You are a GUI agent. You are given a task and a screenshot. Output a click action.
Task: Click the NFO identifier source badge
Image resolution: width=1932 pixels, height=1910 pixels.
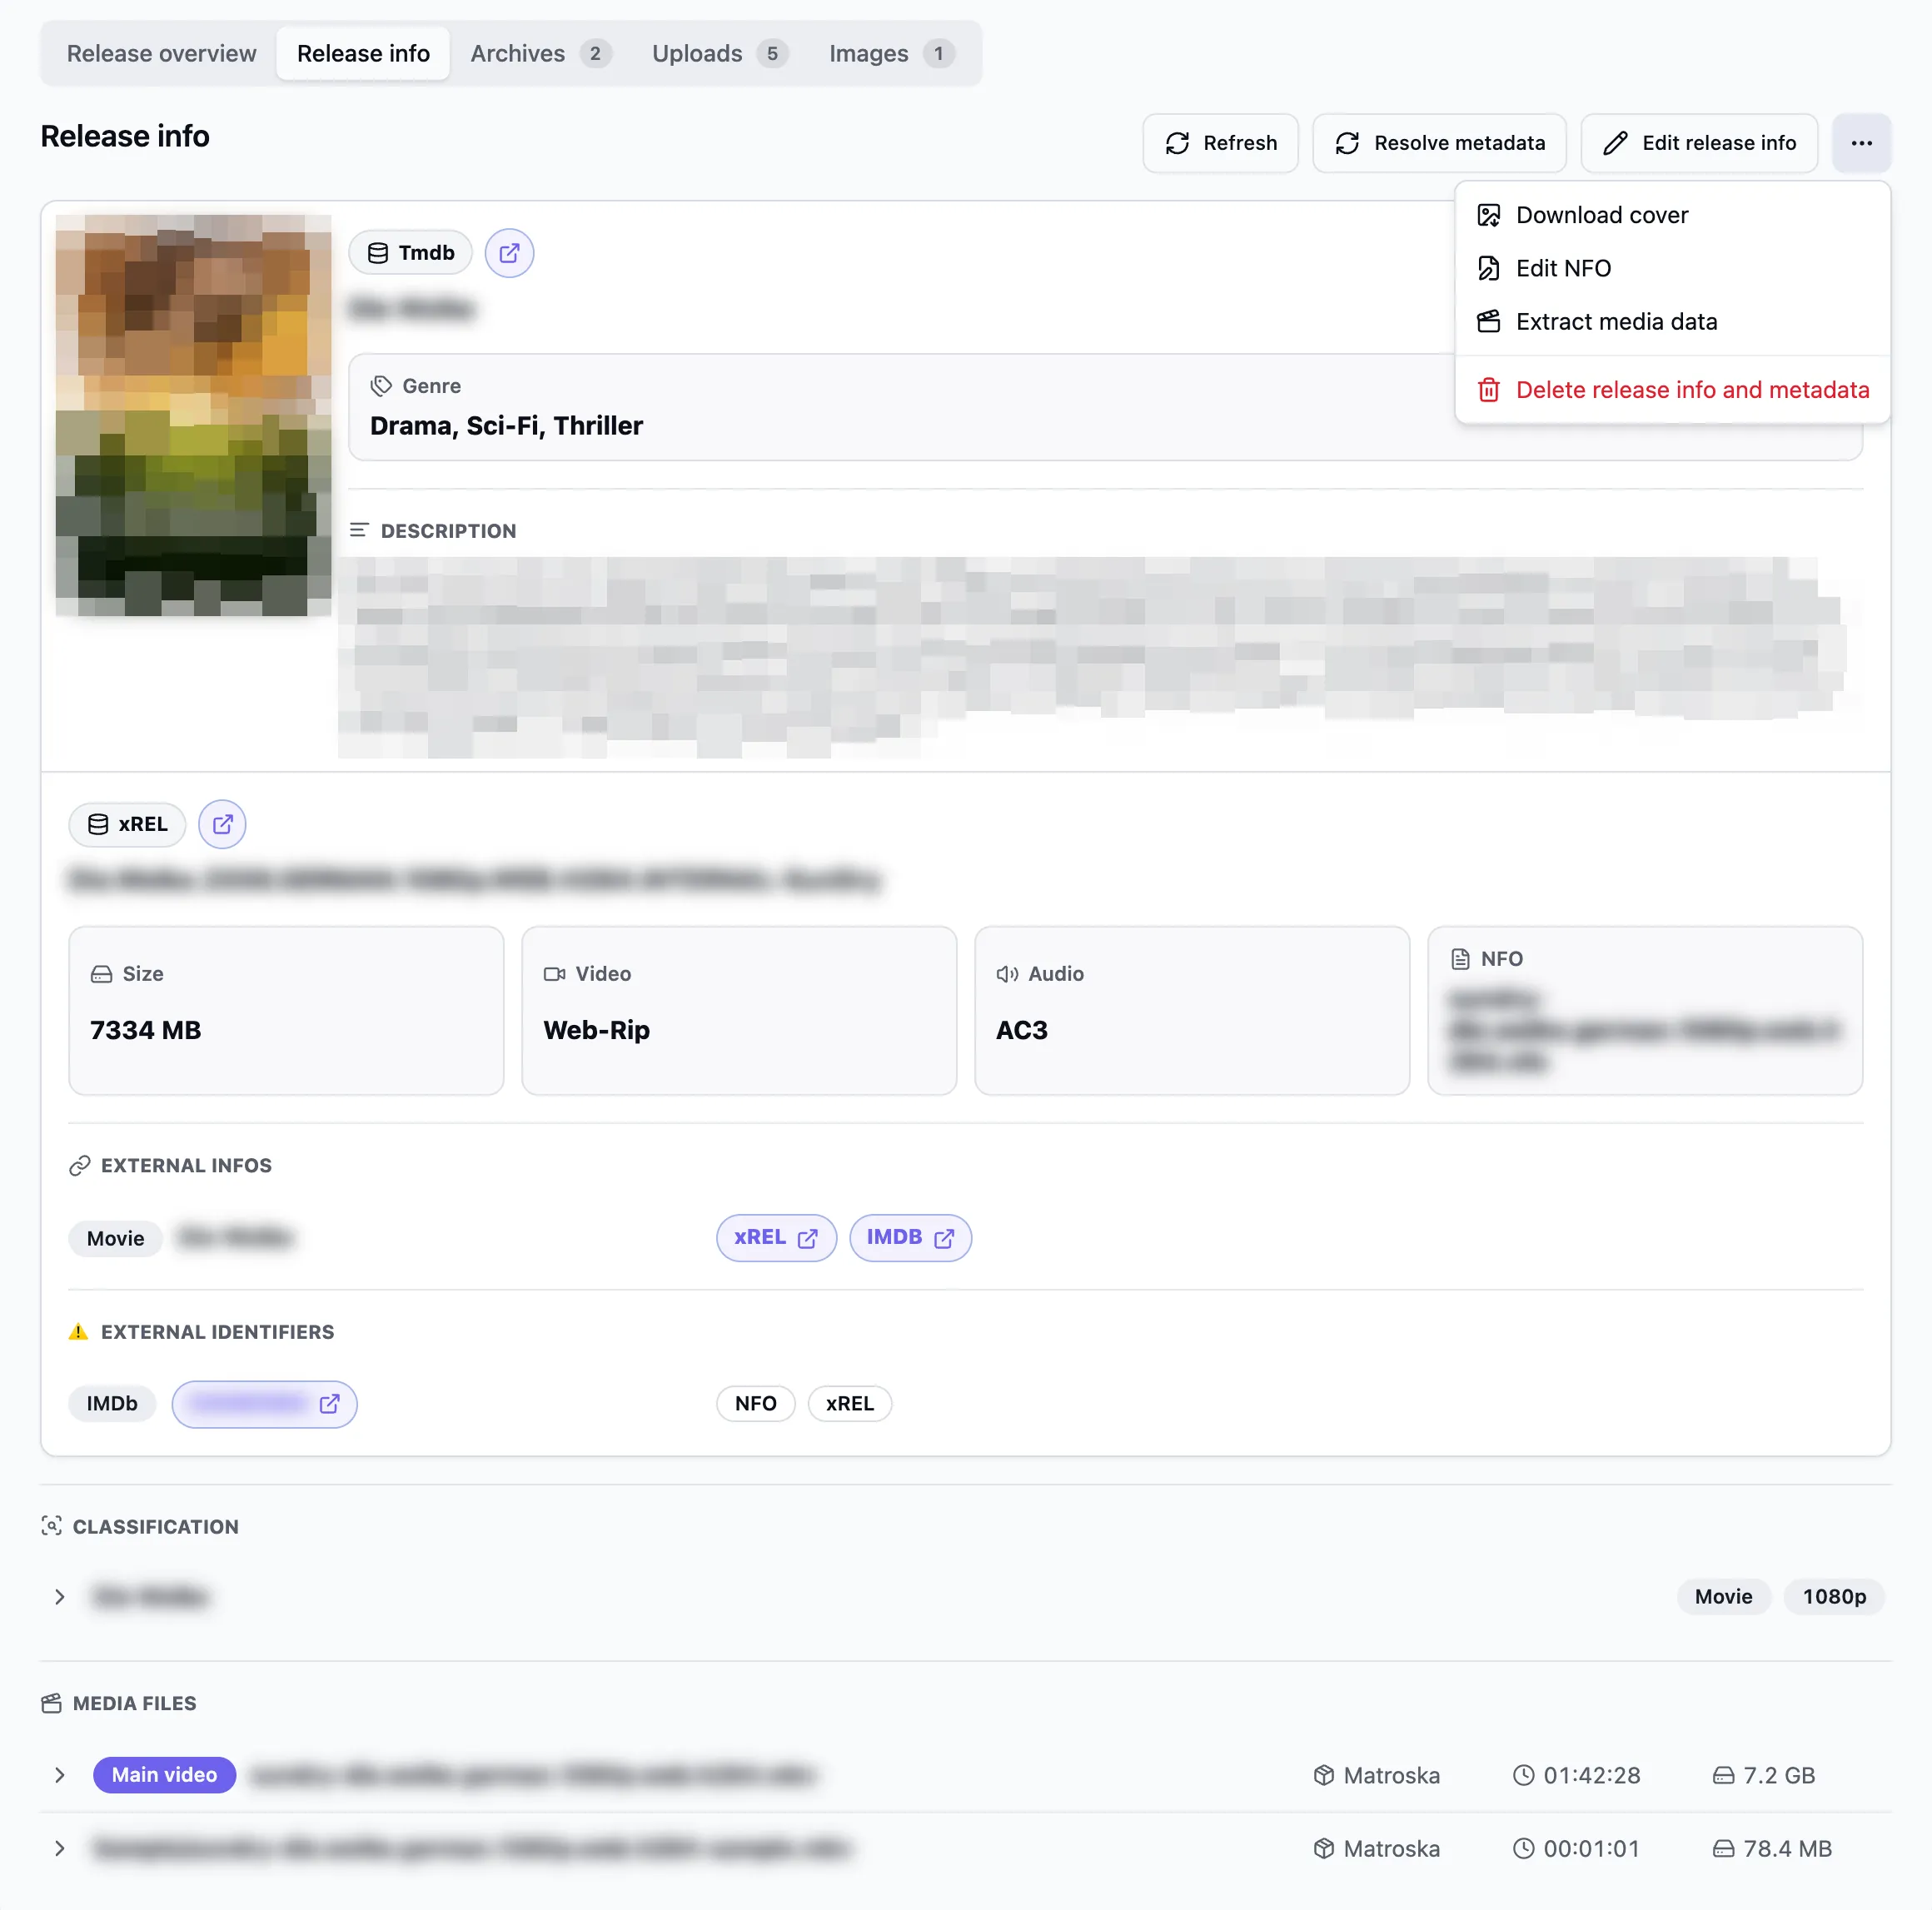(755, 1404)
